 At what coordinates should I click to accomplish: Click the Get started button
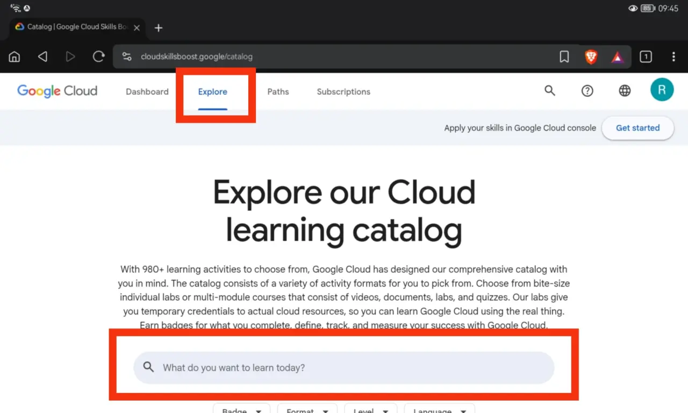tap(637, 128)
